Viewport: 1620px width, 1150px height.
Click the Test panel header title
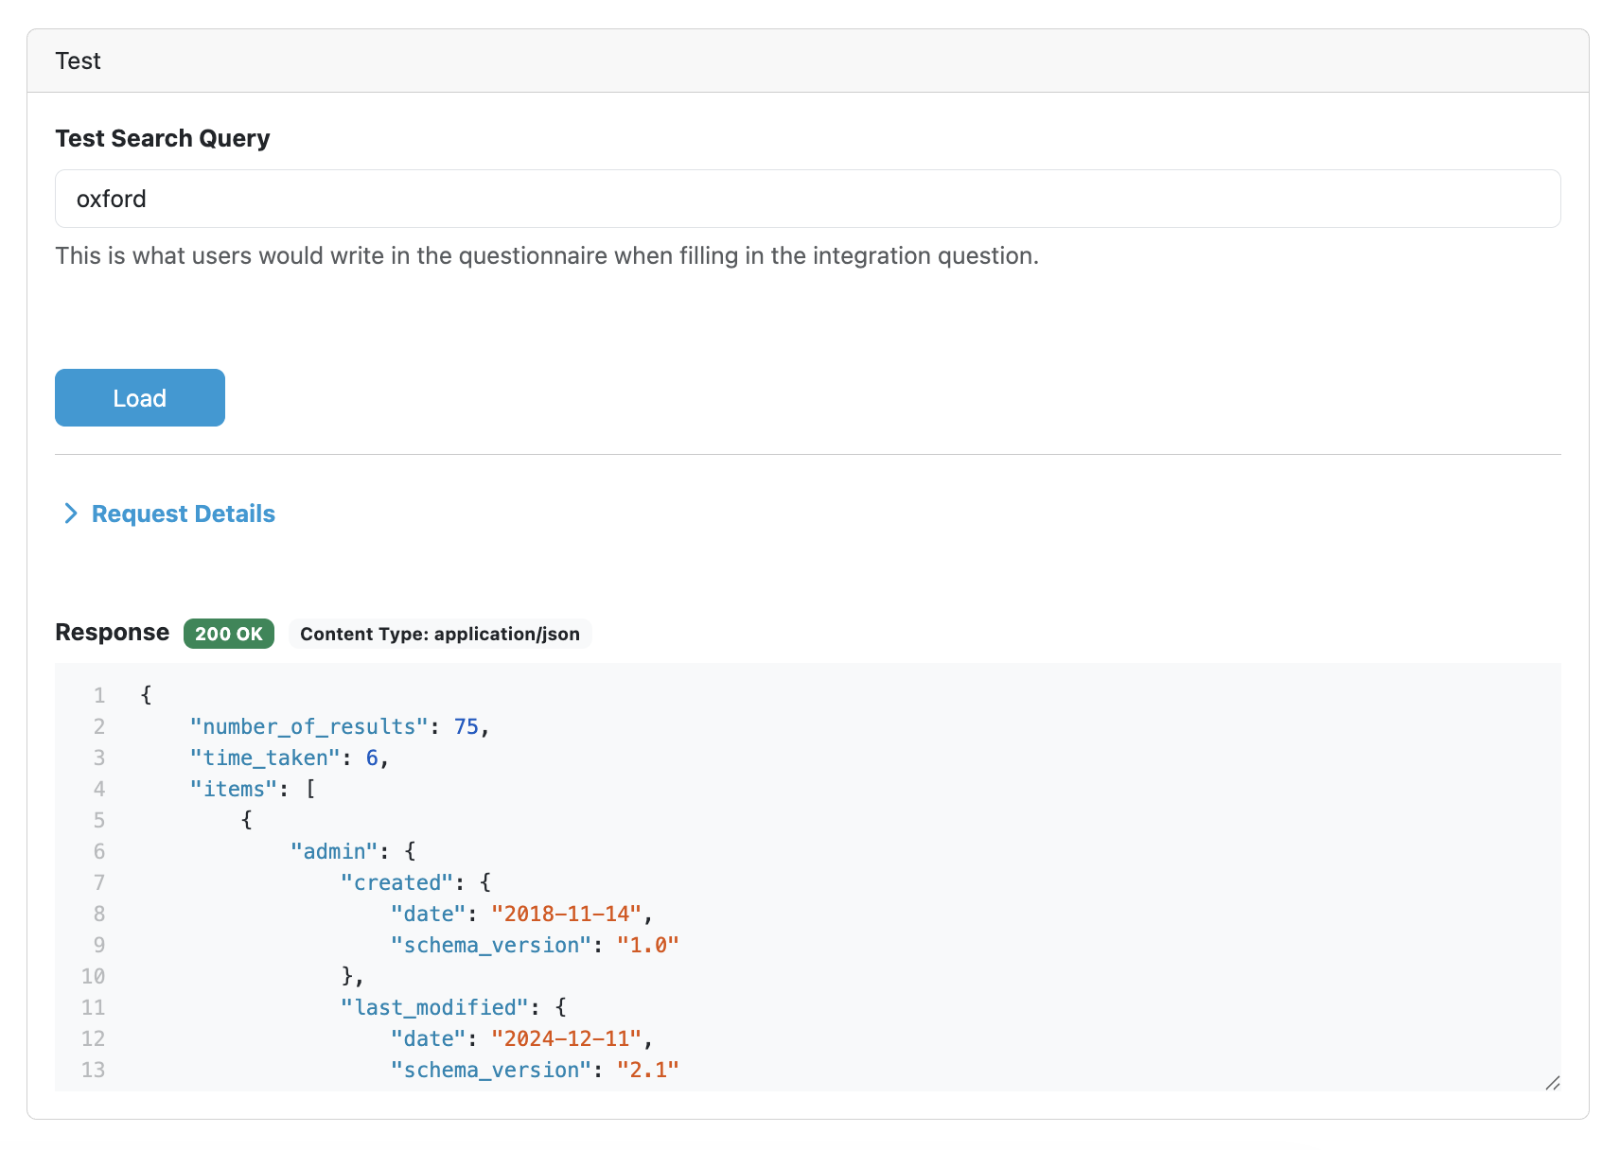[78, 61]
